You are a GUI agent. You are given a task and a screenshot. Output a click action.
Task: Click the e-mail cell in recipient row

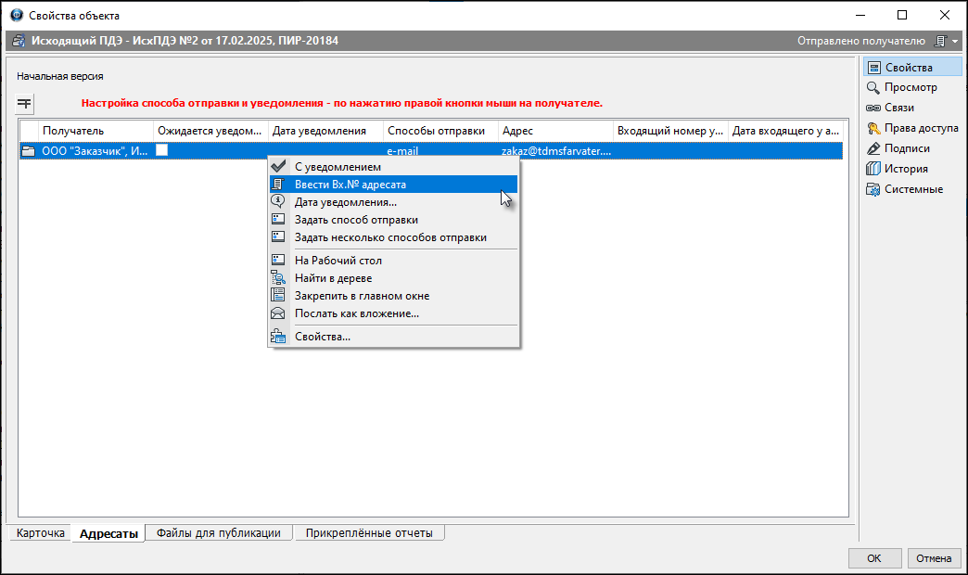[402, 150]
